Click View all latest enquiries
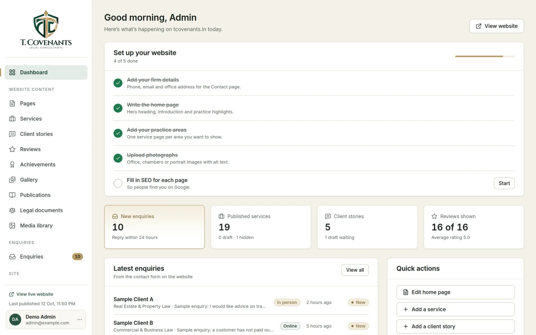This screenshot has width=536, height=335. coord(355,270)
